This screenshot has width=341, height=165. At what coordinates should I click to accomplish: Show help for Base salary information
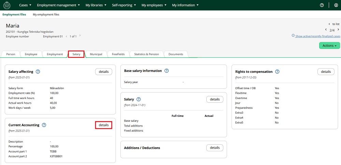pos(166,71)
